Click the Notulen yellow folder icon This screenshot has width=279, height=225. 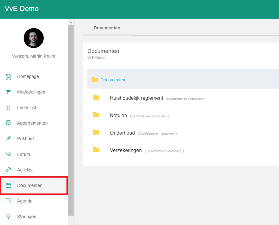click(96, 115)
